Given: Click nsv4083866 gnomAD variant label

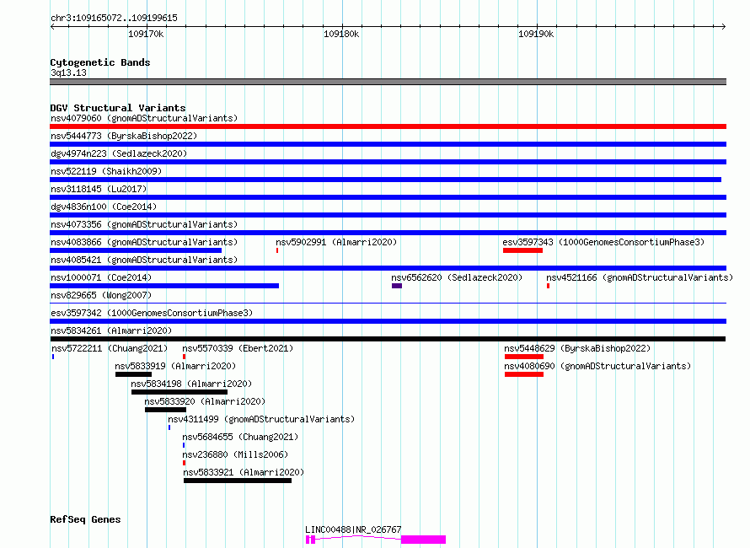Looking at the screenshot, I should pos(144,242).
